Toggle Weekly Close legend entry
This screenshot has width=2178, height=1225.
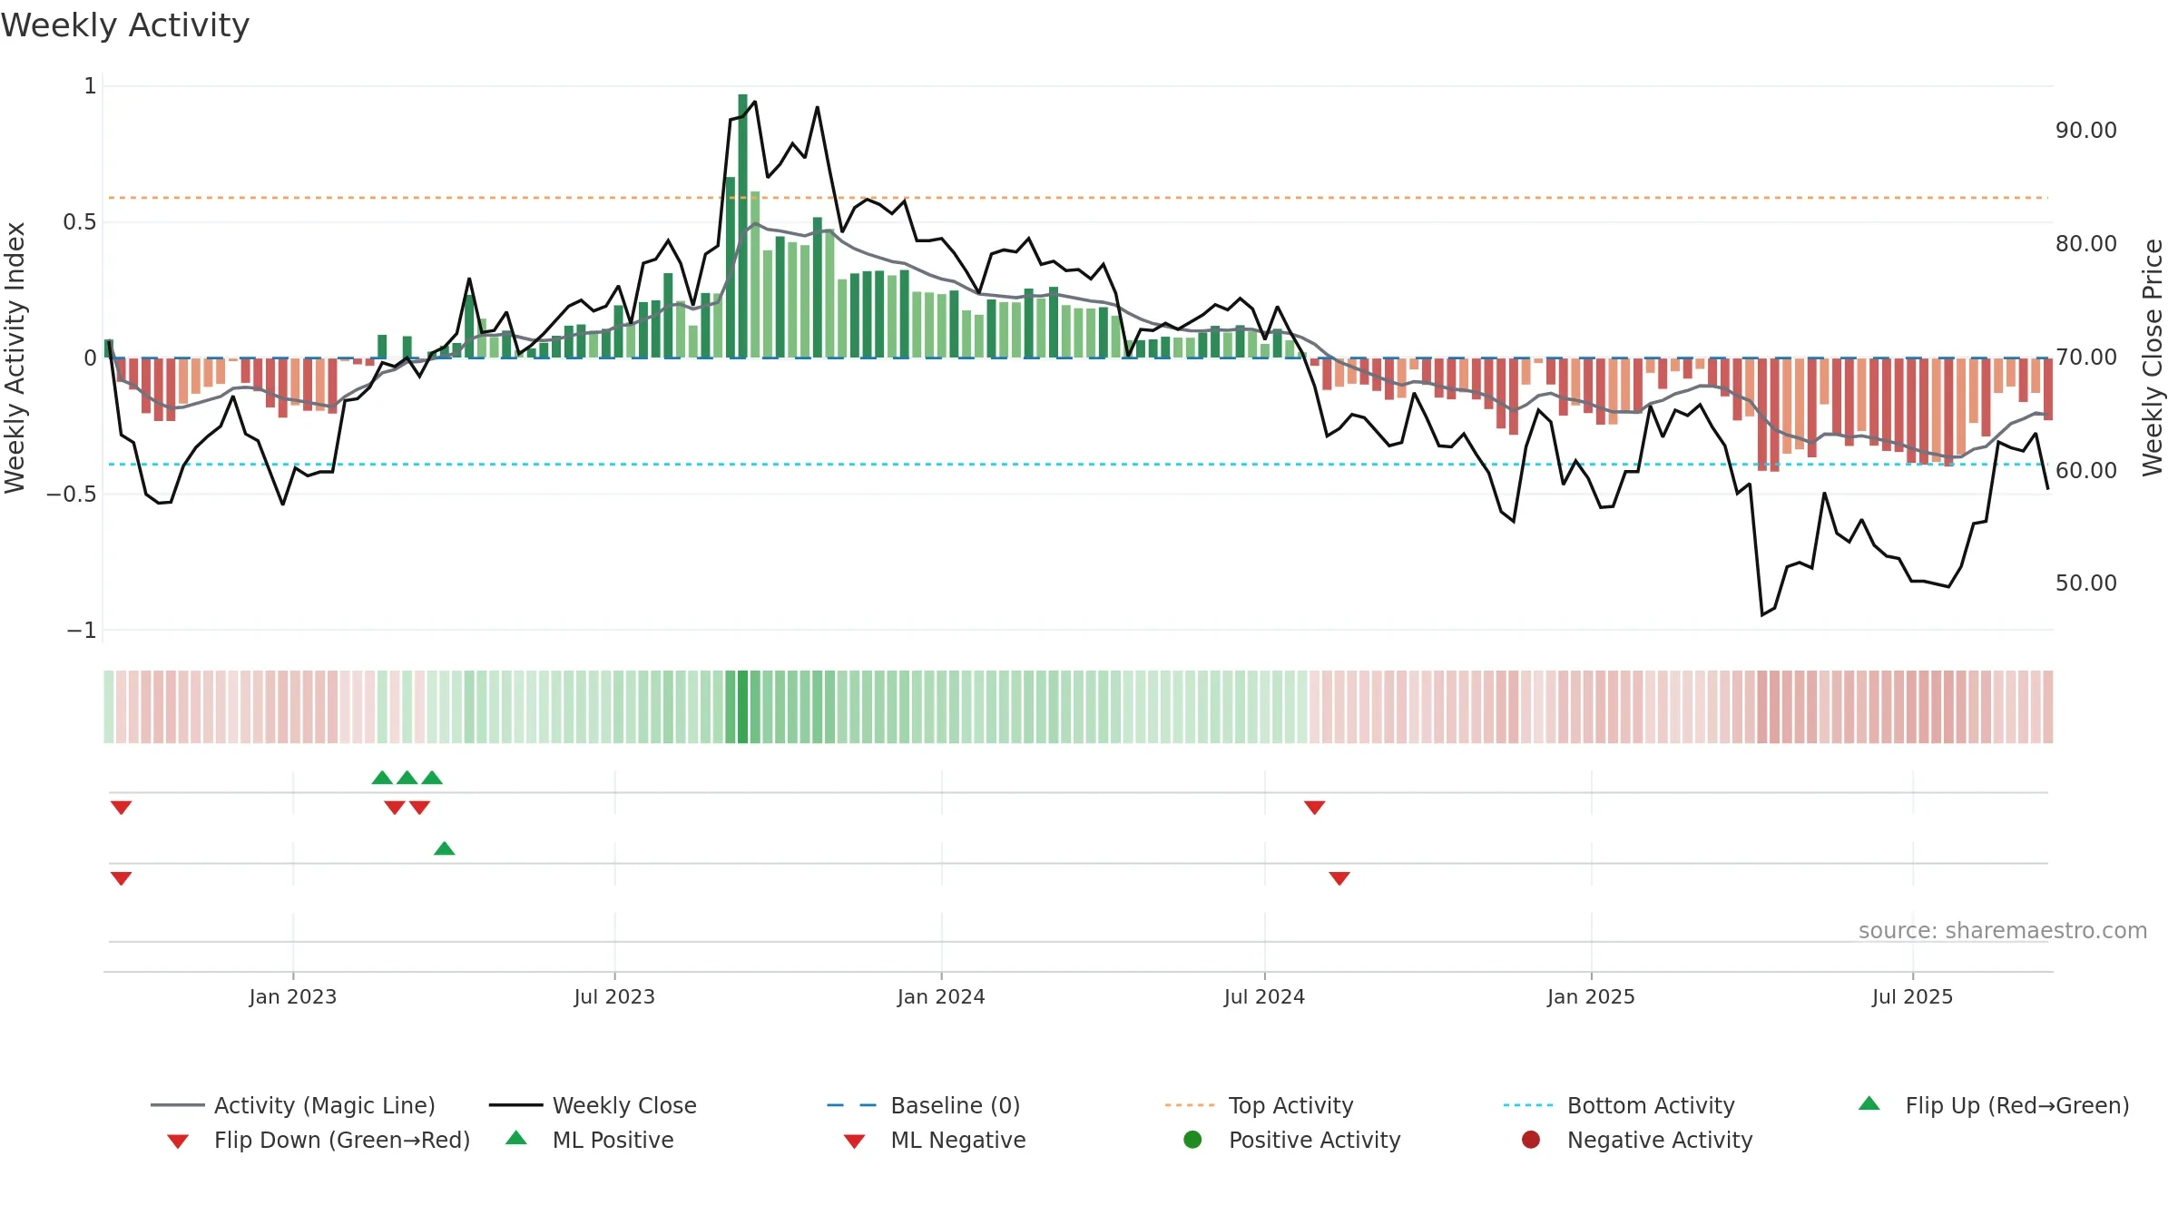[x=593, y=1105]
